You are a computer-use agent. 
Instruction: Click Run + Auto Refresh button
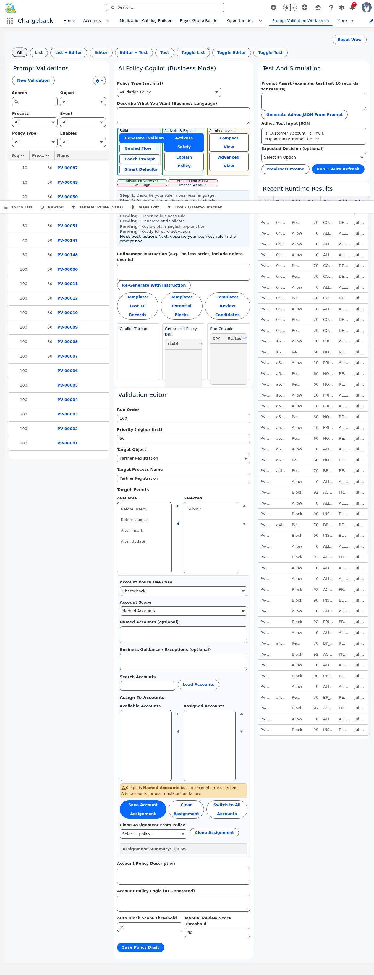(338, 169)
